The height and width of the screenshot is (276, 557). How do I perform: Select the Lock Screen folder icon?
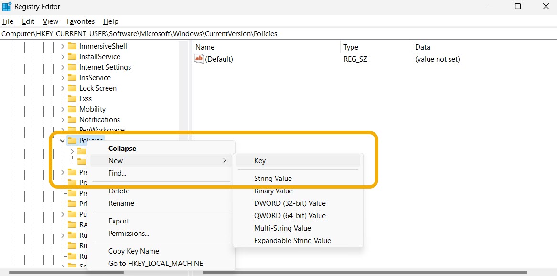(73, 88)
